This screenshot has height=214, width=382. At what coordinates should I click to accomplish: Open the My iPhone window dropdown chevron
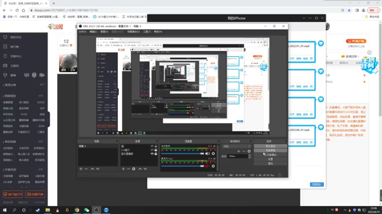pos(304,18)
